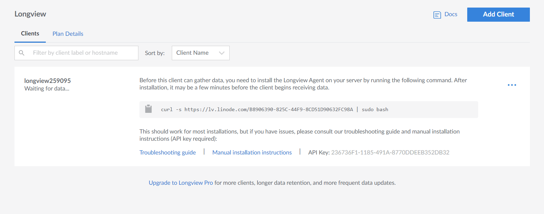Click the Add Client button
The image size is (544, 214).
498,14
